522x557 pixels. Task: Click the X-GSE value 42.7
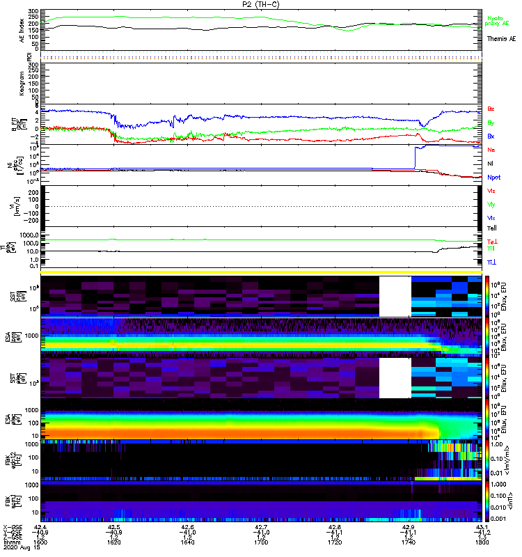pos(261,527)
